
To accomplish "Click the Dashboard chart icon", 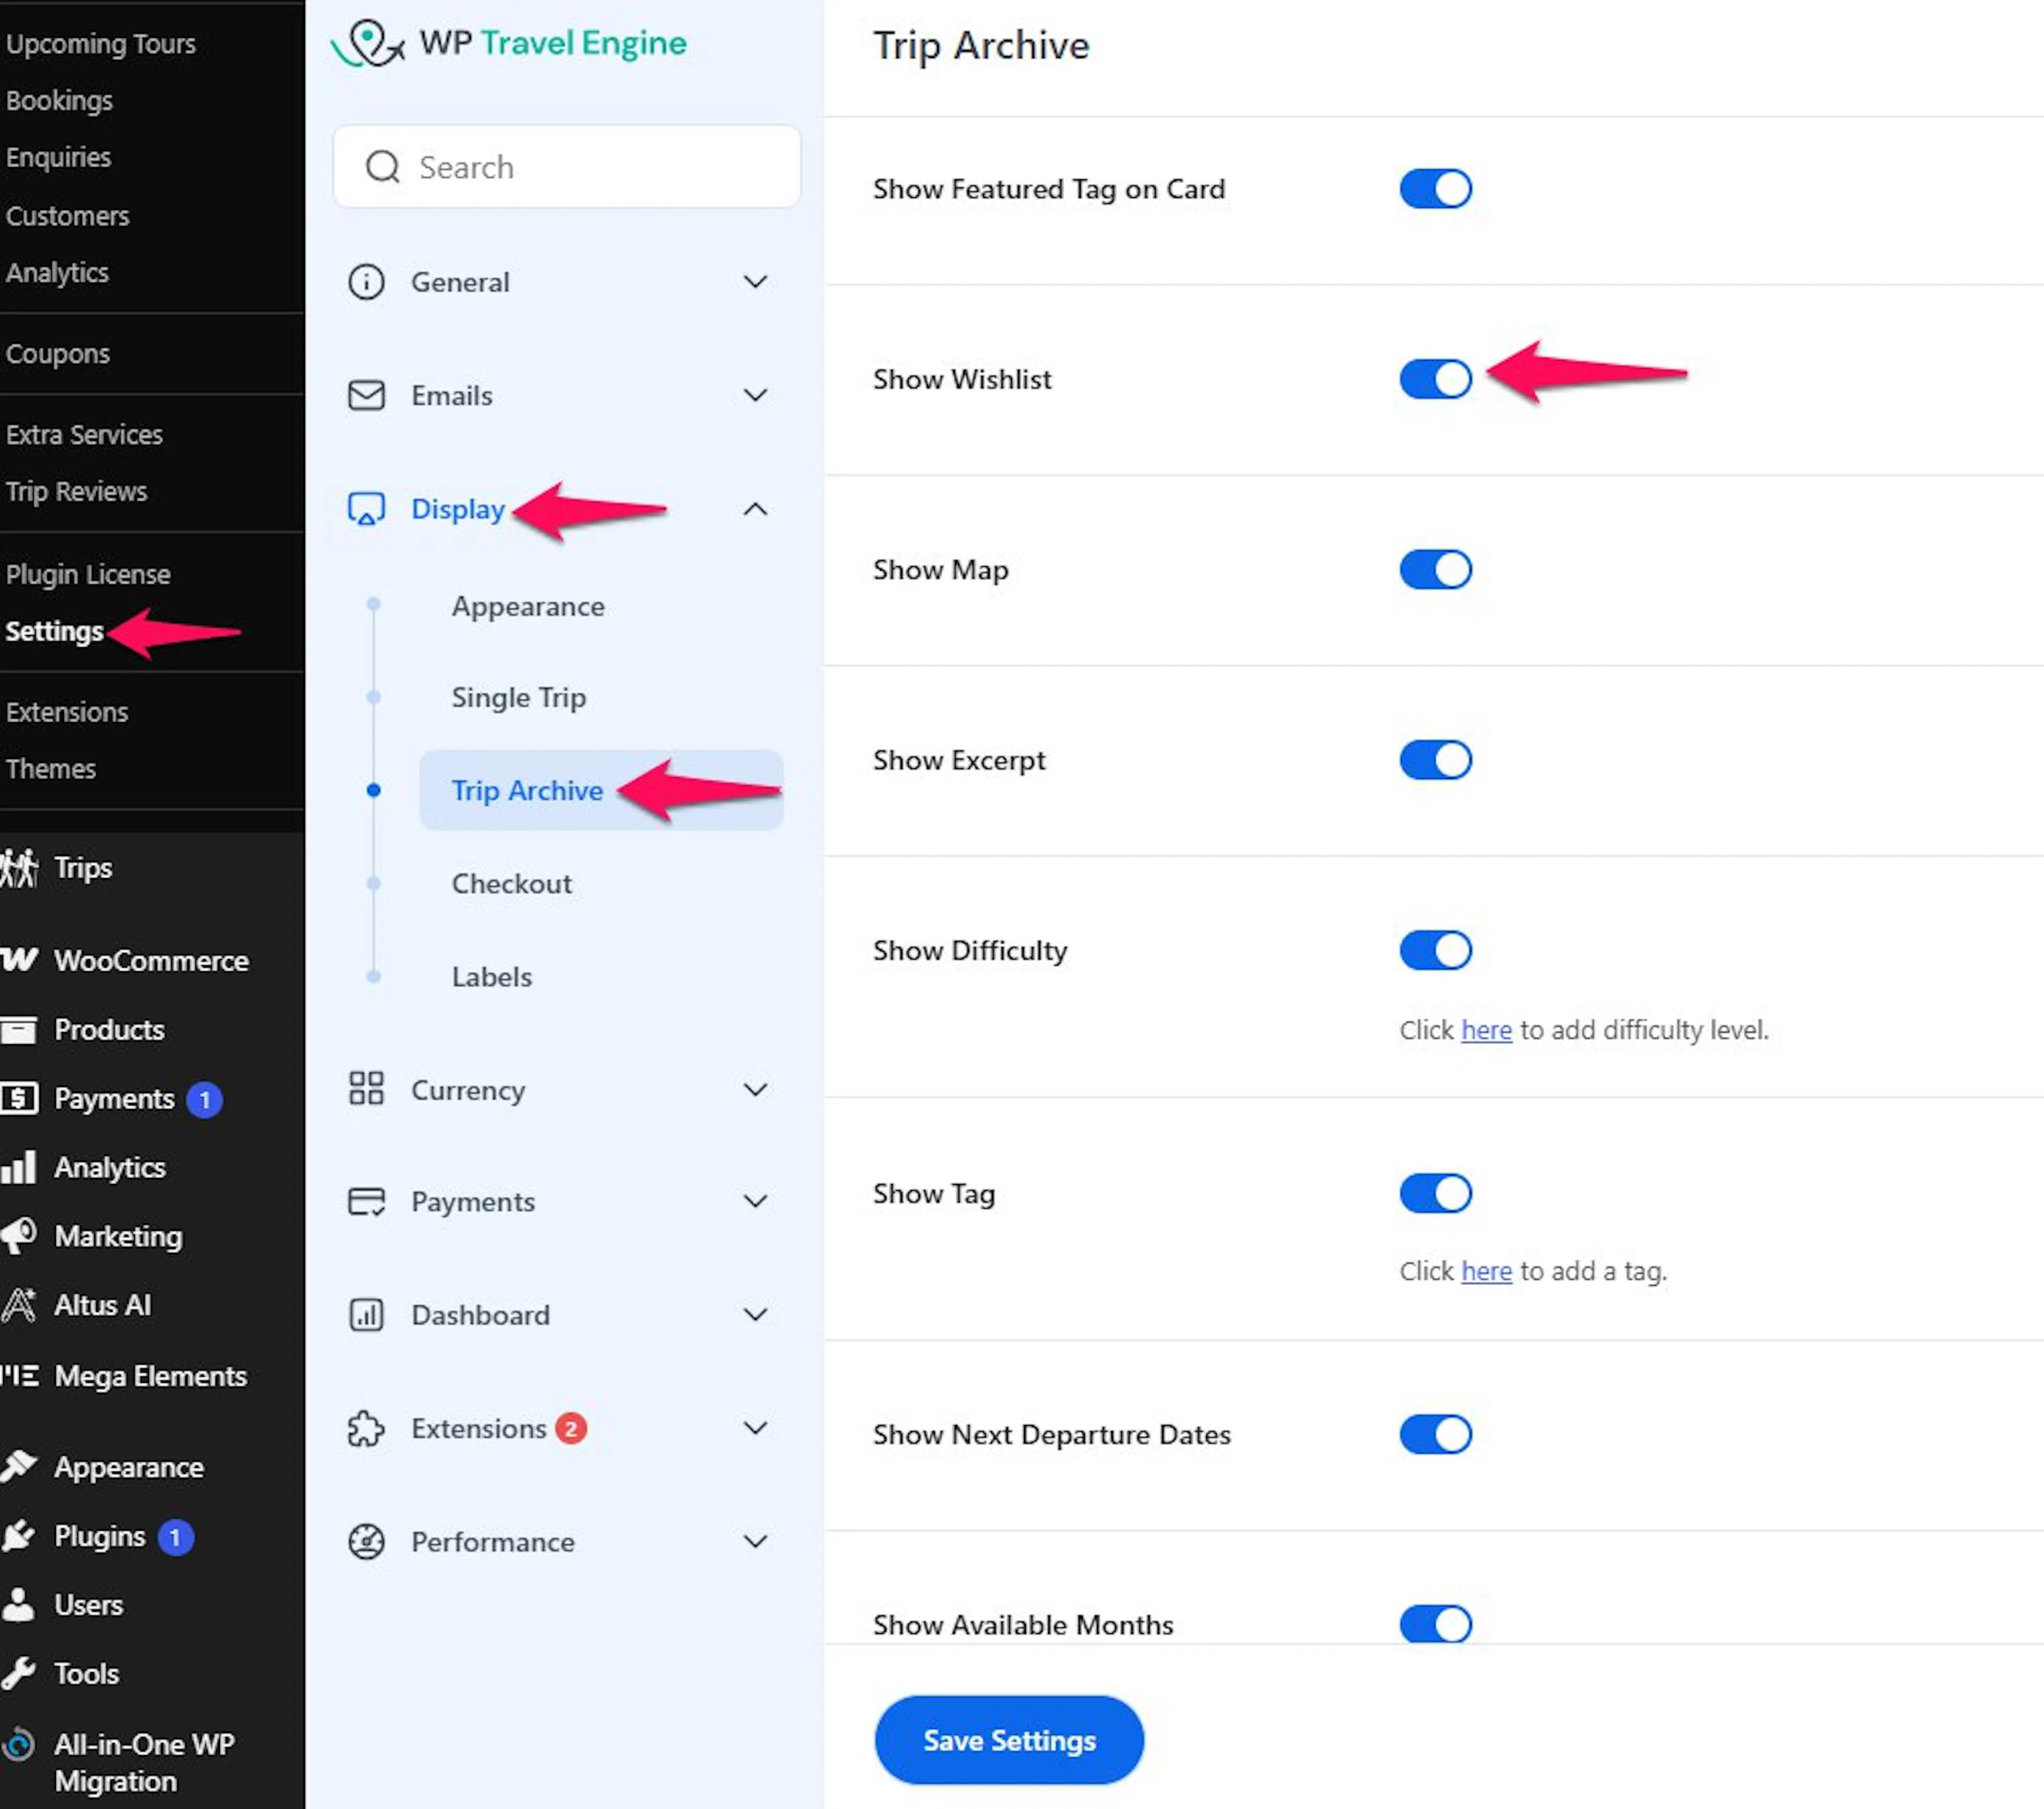I will click(366, 1314).
